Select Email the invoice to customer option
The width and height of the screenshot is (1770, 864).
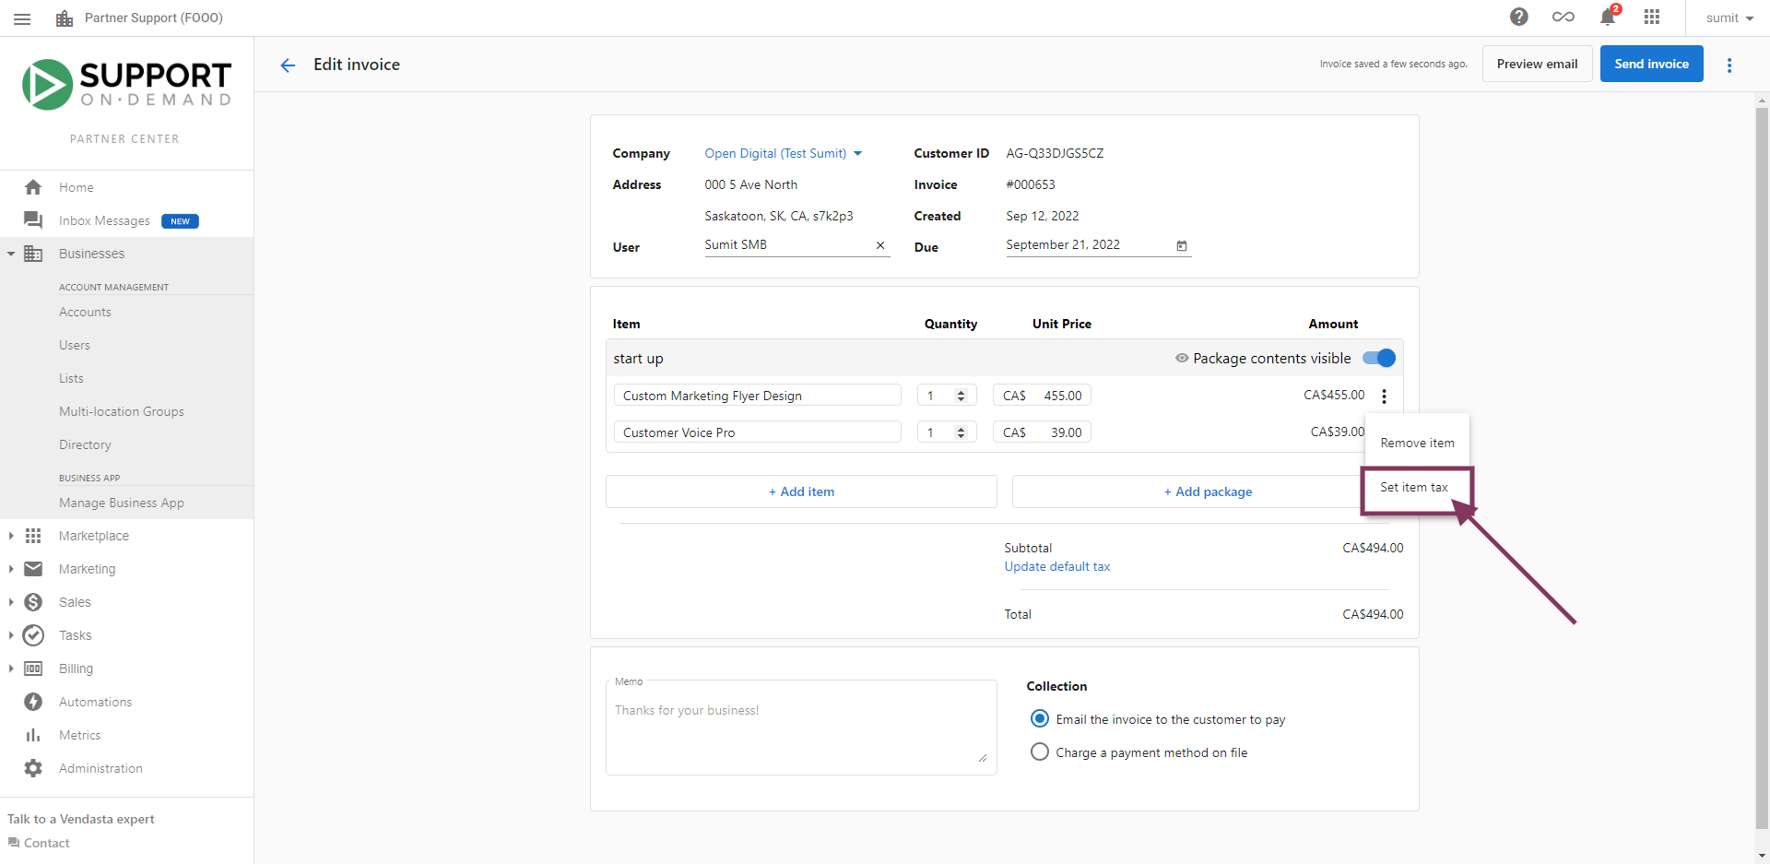[x=1040, y=718]
